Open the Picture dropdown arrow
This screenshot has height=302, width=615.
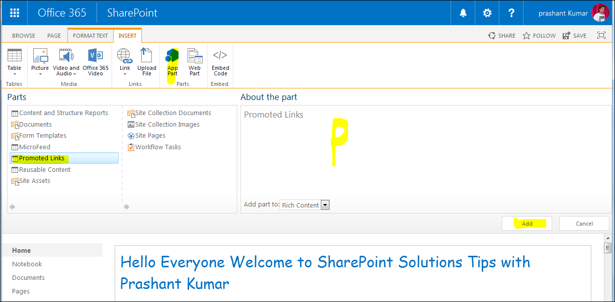tap(40, 74)
